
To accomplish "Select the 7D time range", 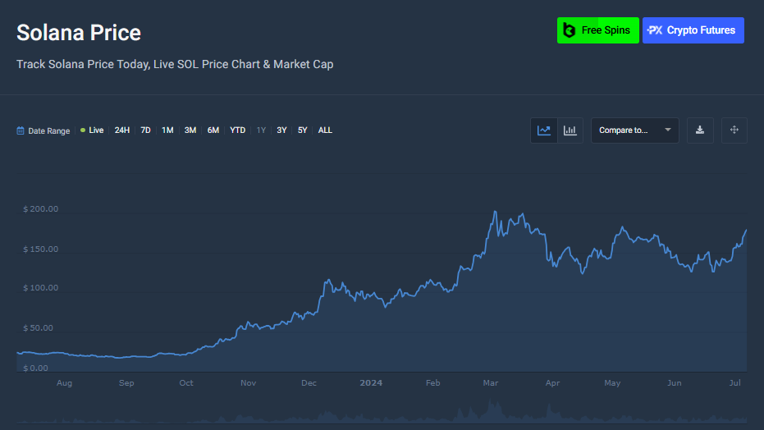I will tap(145, 130).
